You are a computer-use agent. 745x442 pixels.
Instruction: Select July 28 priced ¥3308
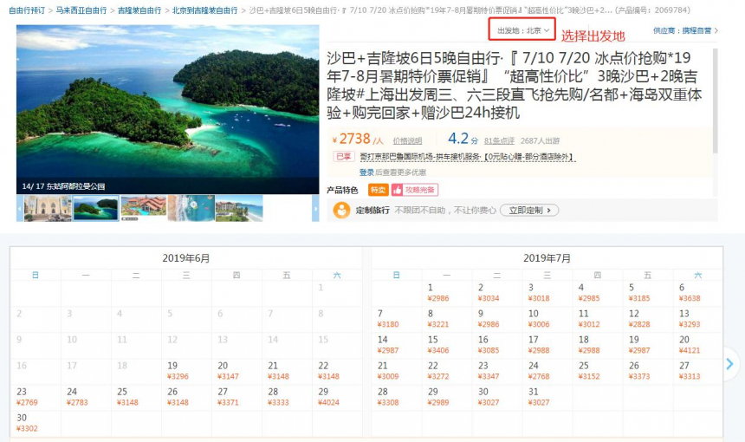pyautogui.click(x=397, y=397)
